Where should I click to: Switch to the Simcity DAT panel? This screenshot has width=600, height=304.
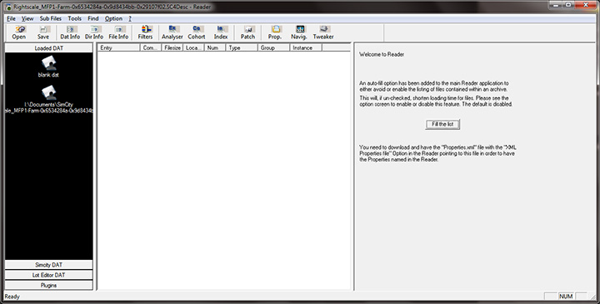[48, 265]
